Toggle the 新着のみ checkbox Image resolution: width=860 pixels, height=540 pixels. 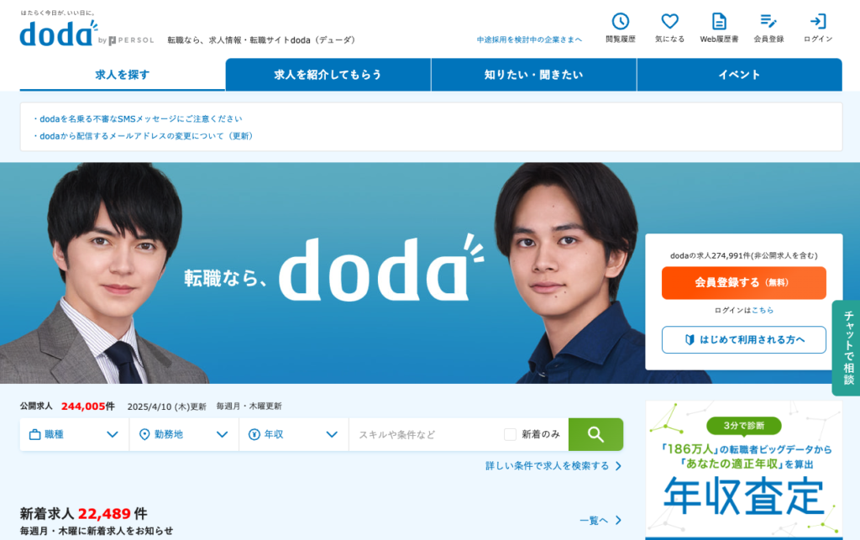[x=510, y=434]
